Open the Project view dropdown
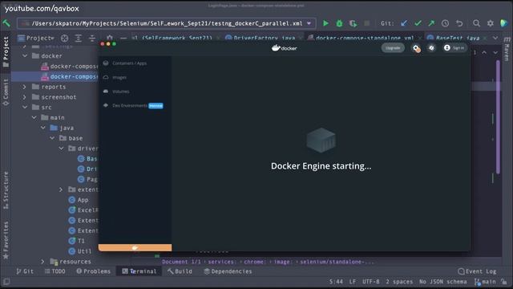 point(36,38)
